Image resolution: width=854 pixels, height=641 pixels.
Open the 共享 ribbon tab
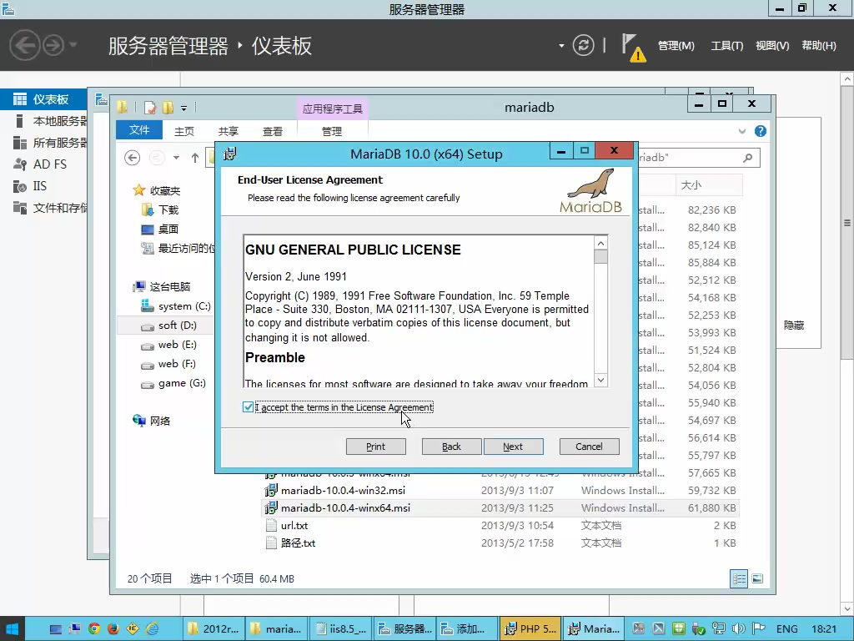229,131
